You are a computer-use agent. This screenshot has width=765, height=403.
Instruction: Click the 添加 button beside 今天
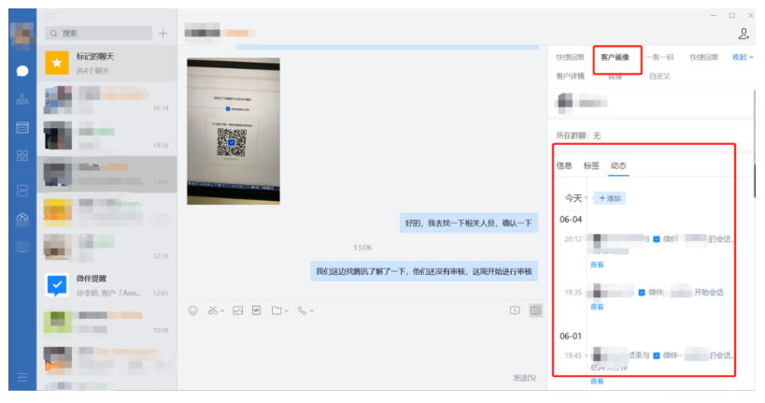(x=610, y=198)
